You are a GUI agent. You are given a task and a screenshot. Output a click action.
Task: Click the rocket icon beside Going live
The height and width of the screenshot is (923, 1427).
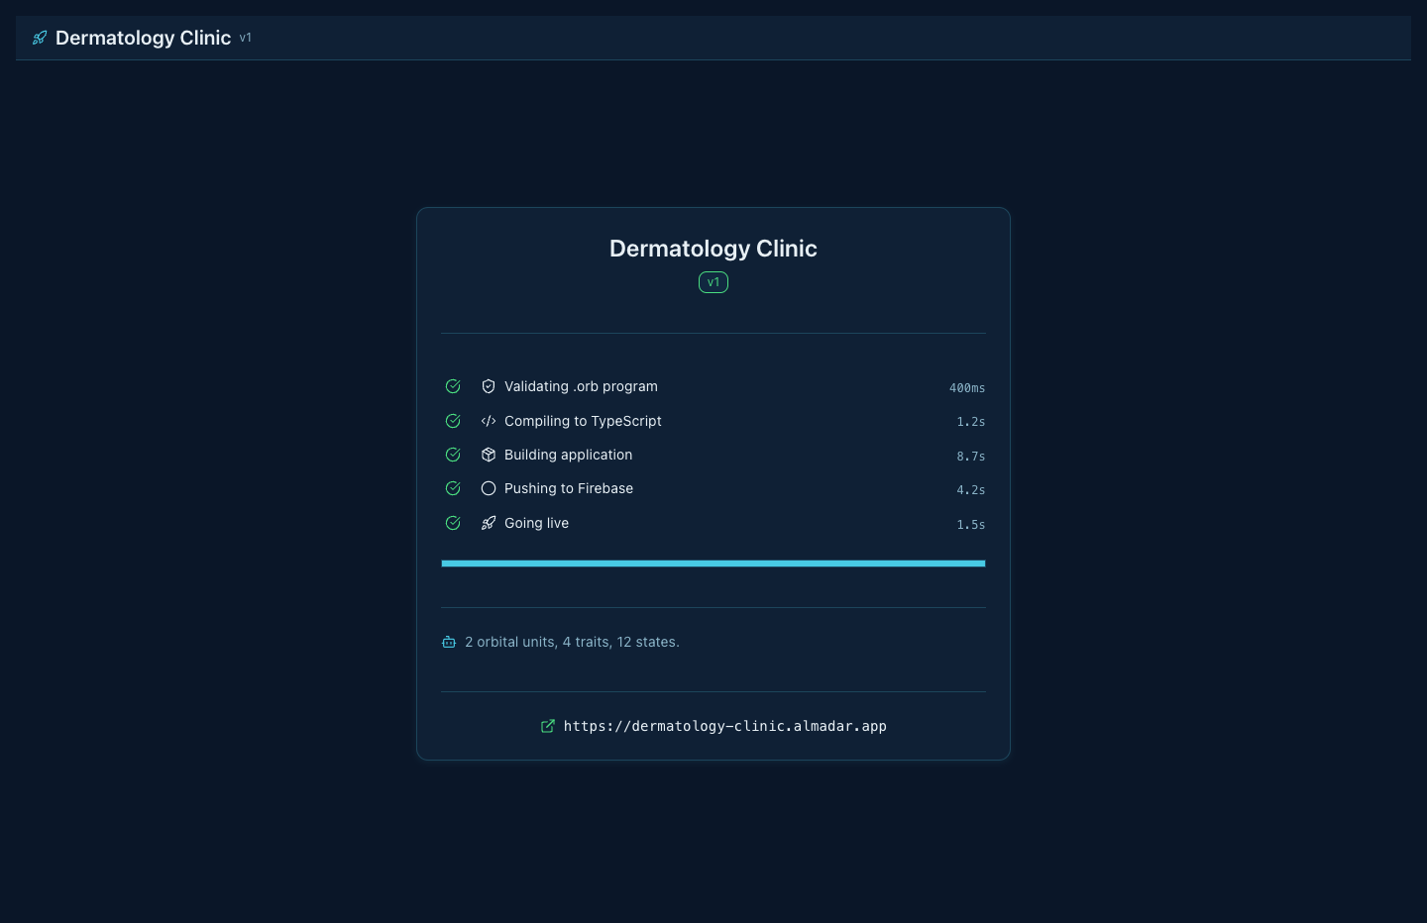[x=489, y=523]
